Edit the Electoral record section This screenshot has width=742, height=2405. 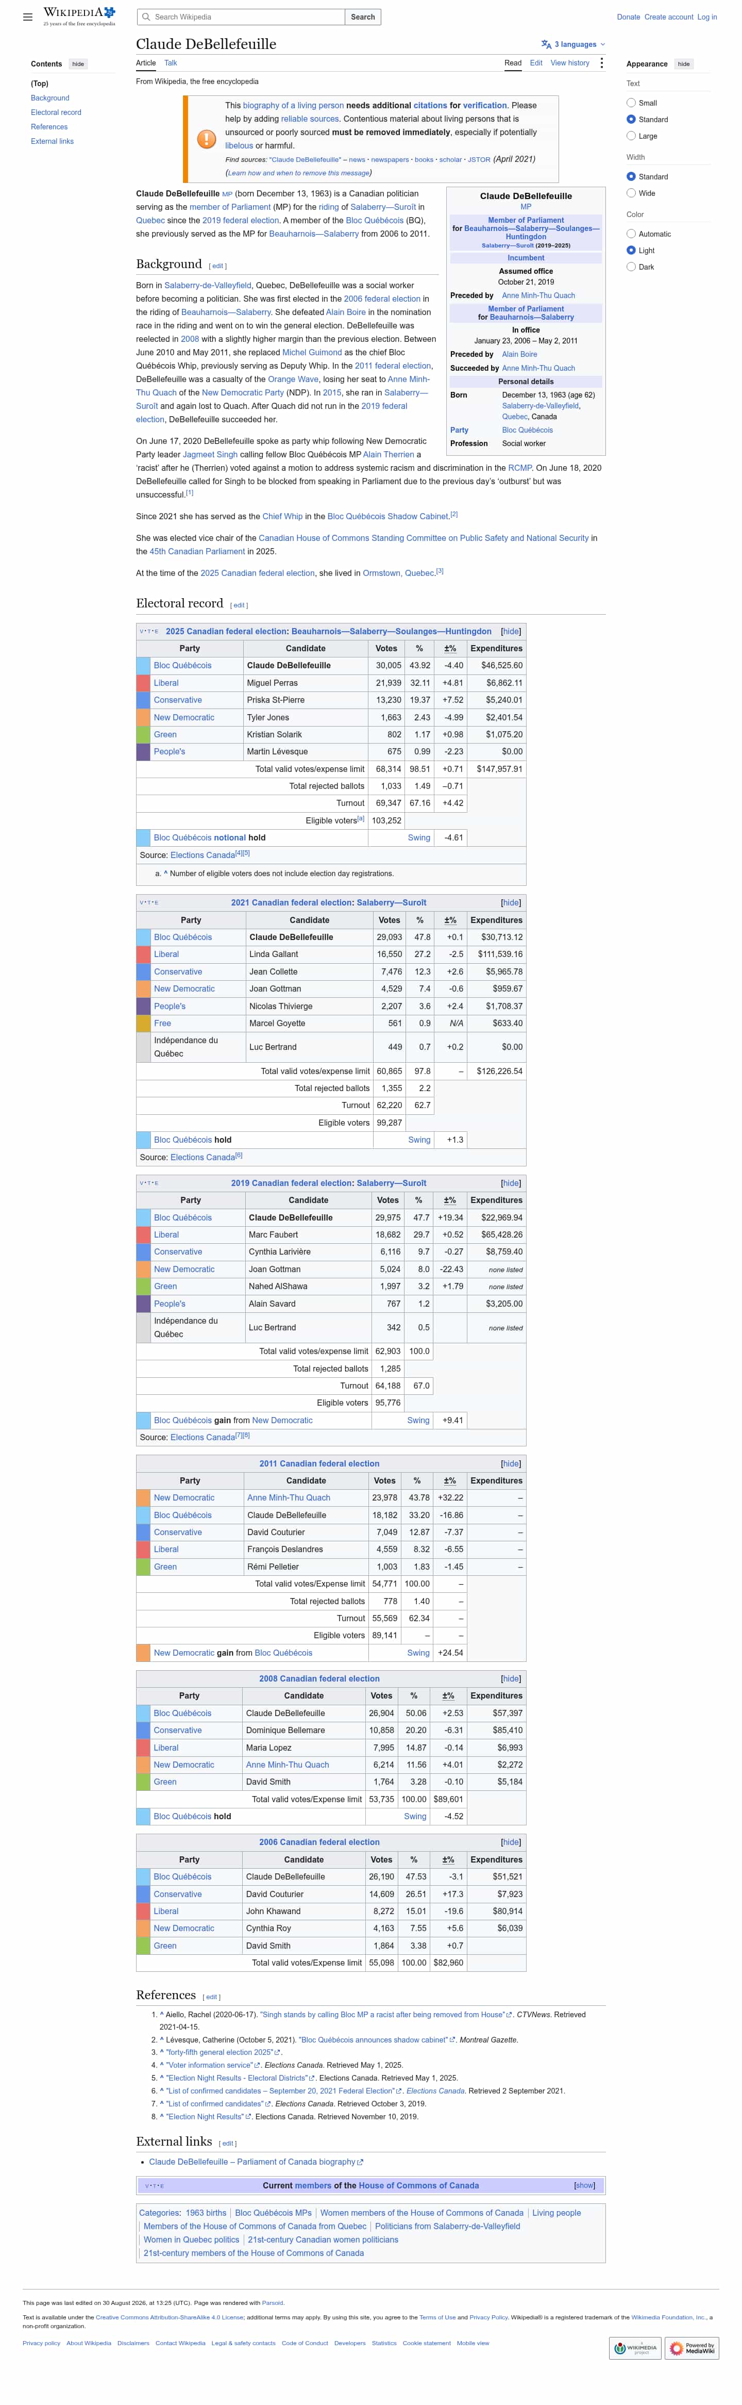(239, 605)
